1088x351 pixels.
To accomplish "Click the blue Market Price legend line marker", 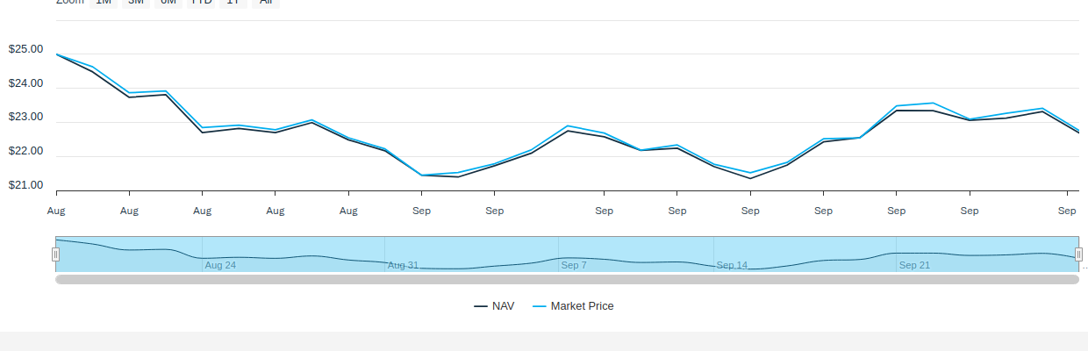I will [540, 306].
